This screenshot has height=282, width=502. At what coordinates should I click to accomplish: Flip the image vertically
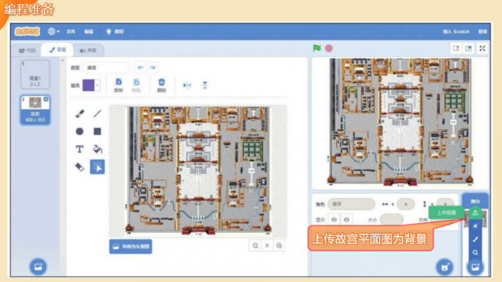pos(205,85)
